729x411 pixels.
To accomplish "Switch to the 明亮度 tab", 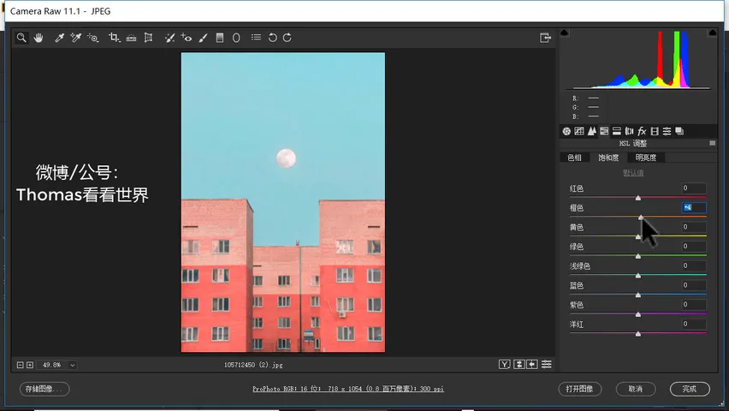I will pyautogui.click(x=646, y=158).
